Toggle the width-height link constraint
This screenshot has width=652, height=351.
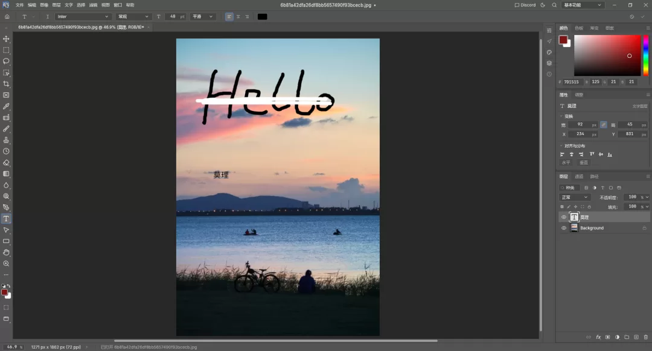tap(603, 125)
